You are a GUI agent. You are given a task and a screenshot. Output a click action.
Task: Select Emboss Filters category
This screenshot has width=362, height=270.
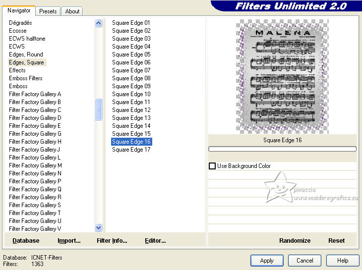point(26,78)
